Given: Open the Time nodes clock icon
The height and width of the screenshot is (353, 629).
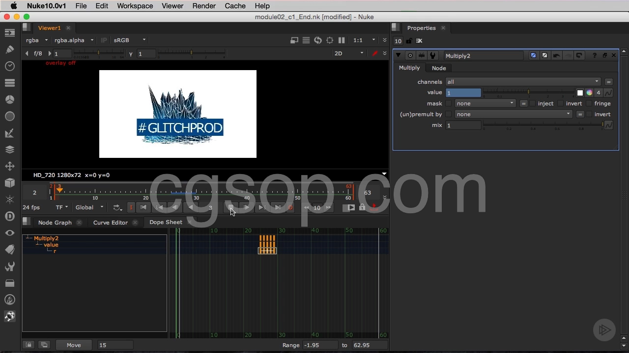Looking at the screenshot, I should coord(10,66).
